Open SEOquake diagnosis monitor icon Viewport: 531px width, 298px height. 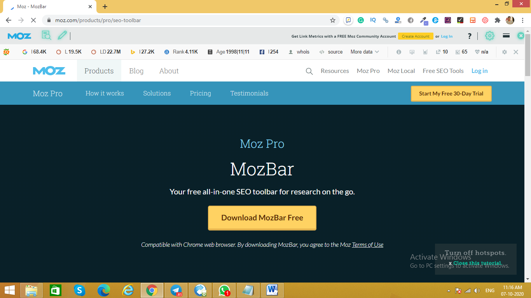pyautogui.click(x=412, y=52)
